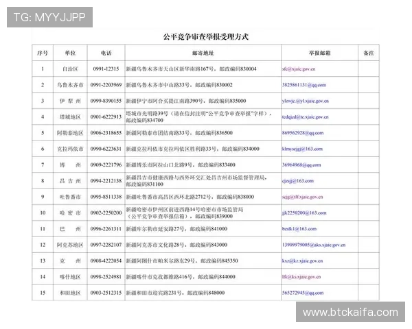This screenshot has height=329, width=412.
Task: Open the sfc@xjaic.gov.cn email link
Action: click(x=299, y=69)
